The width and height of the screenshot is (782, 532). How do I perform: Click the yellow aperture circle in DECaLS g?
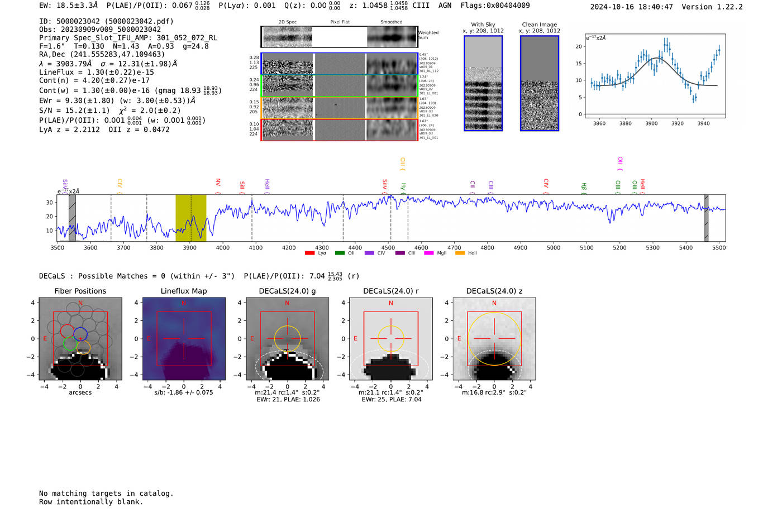[287, 339]
